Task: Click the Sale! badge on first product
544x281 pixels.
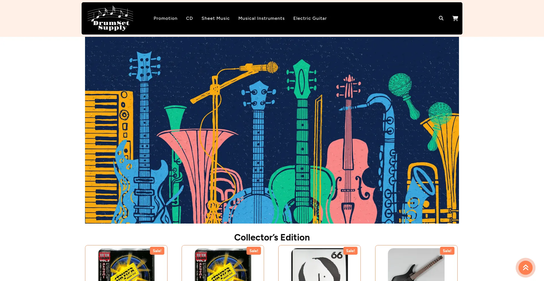Action: (x=157, y=251)
